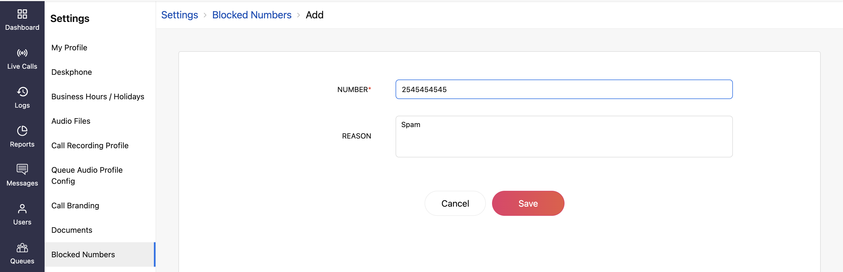Click inside the Reason text area
843x272 pixels.
point(563,137)
